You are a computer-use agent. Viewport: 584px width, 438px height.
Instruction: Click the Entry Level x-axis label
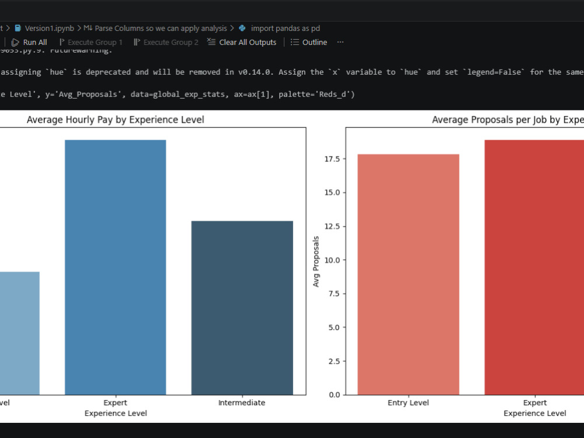(408, 402)
